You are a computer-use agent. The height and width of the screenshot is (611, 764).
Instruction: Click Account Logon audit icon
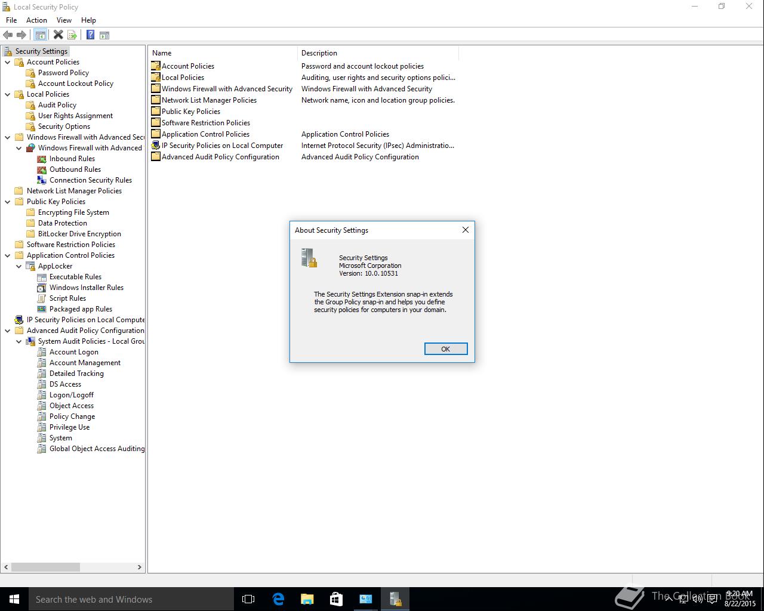pos(42,352)
